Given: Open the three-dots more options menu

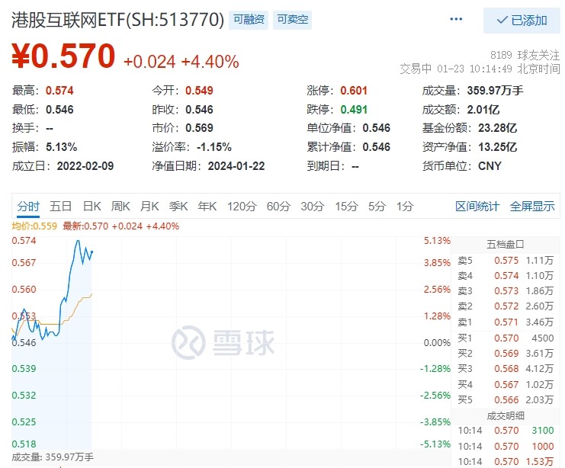Looking at the screenshot, I should (x=456, y=20).
